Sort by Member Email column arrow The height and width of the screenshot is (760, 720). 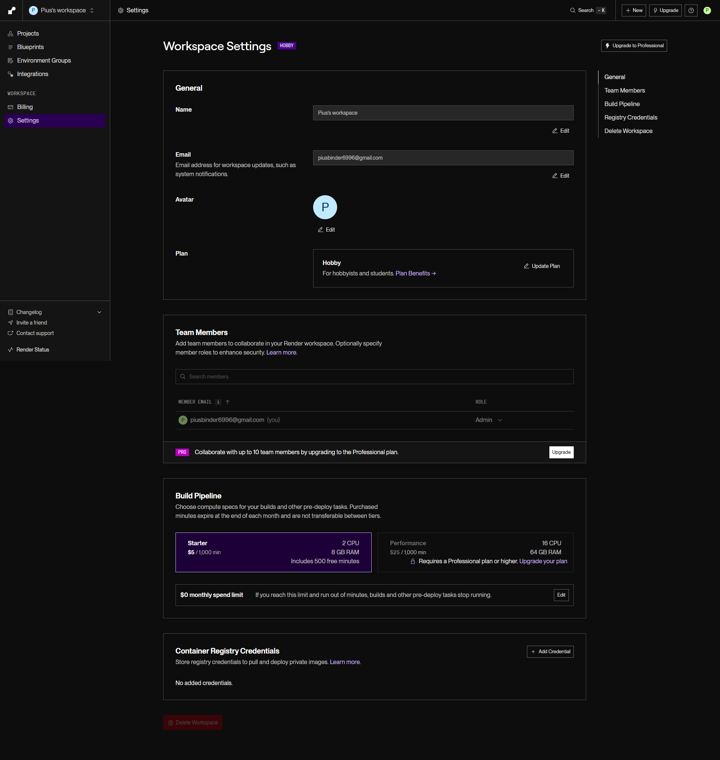coord(228,402)
